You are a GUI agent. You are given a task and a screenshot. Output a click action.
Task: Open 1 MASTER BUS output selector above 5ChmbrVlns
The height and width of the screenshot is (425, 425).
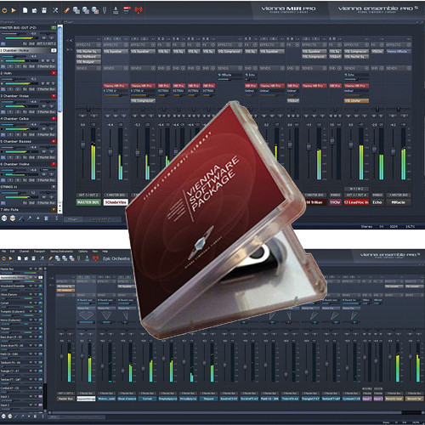tap(116, 195)
